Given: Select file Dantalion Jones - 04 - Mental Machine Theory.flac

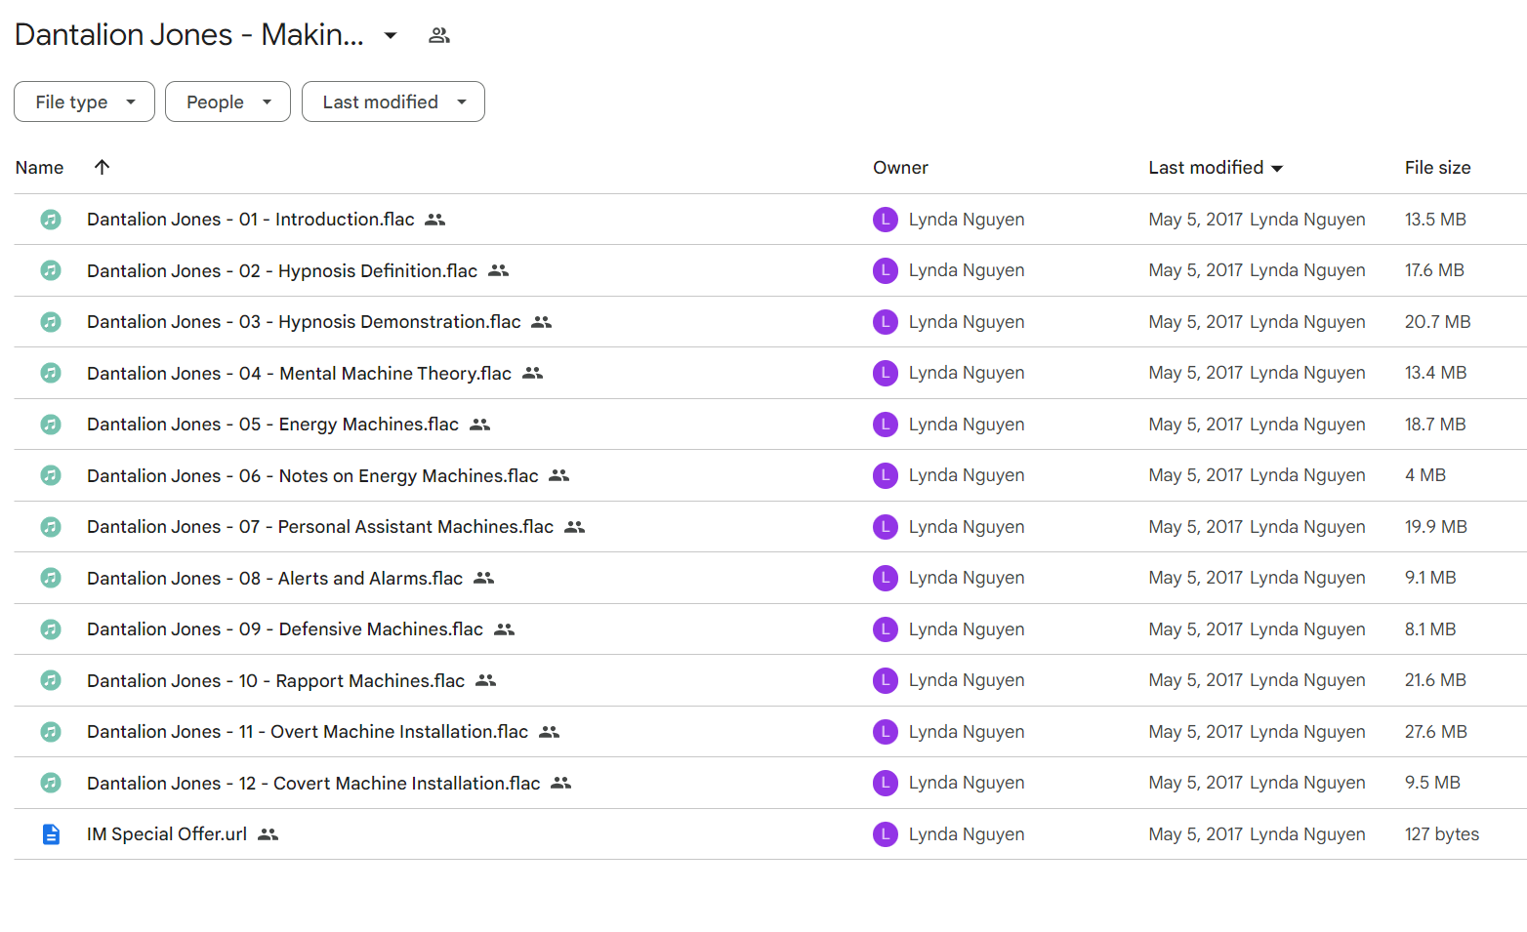Looking at the screenshot, I should point(299,373).
